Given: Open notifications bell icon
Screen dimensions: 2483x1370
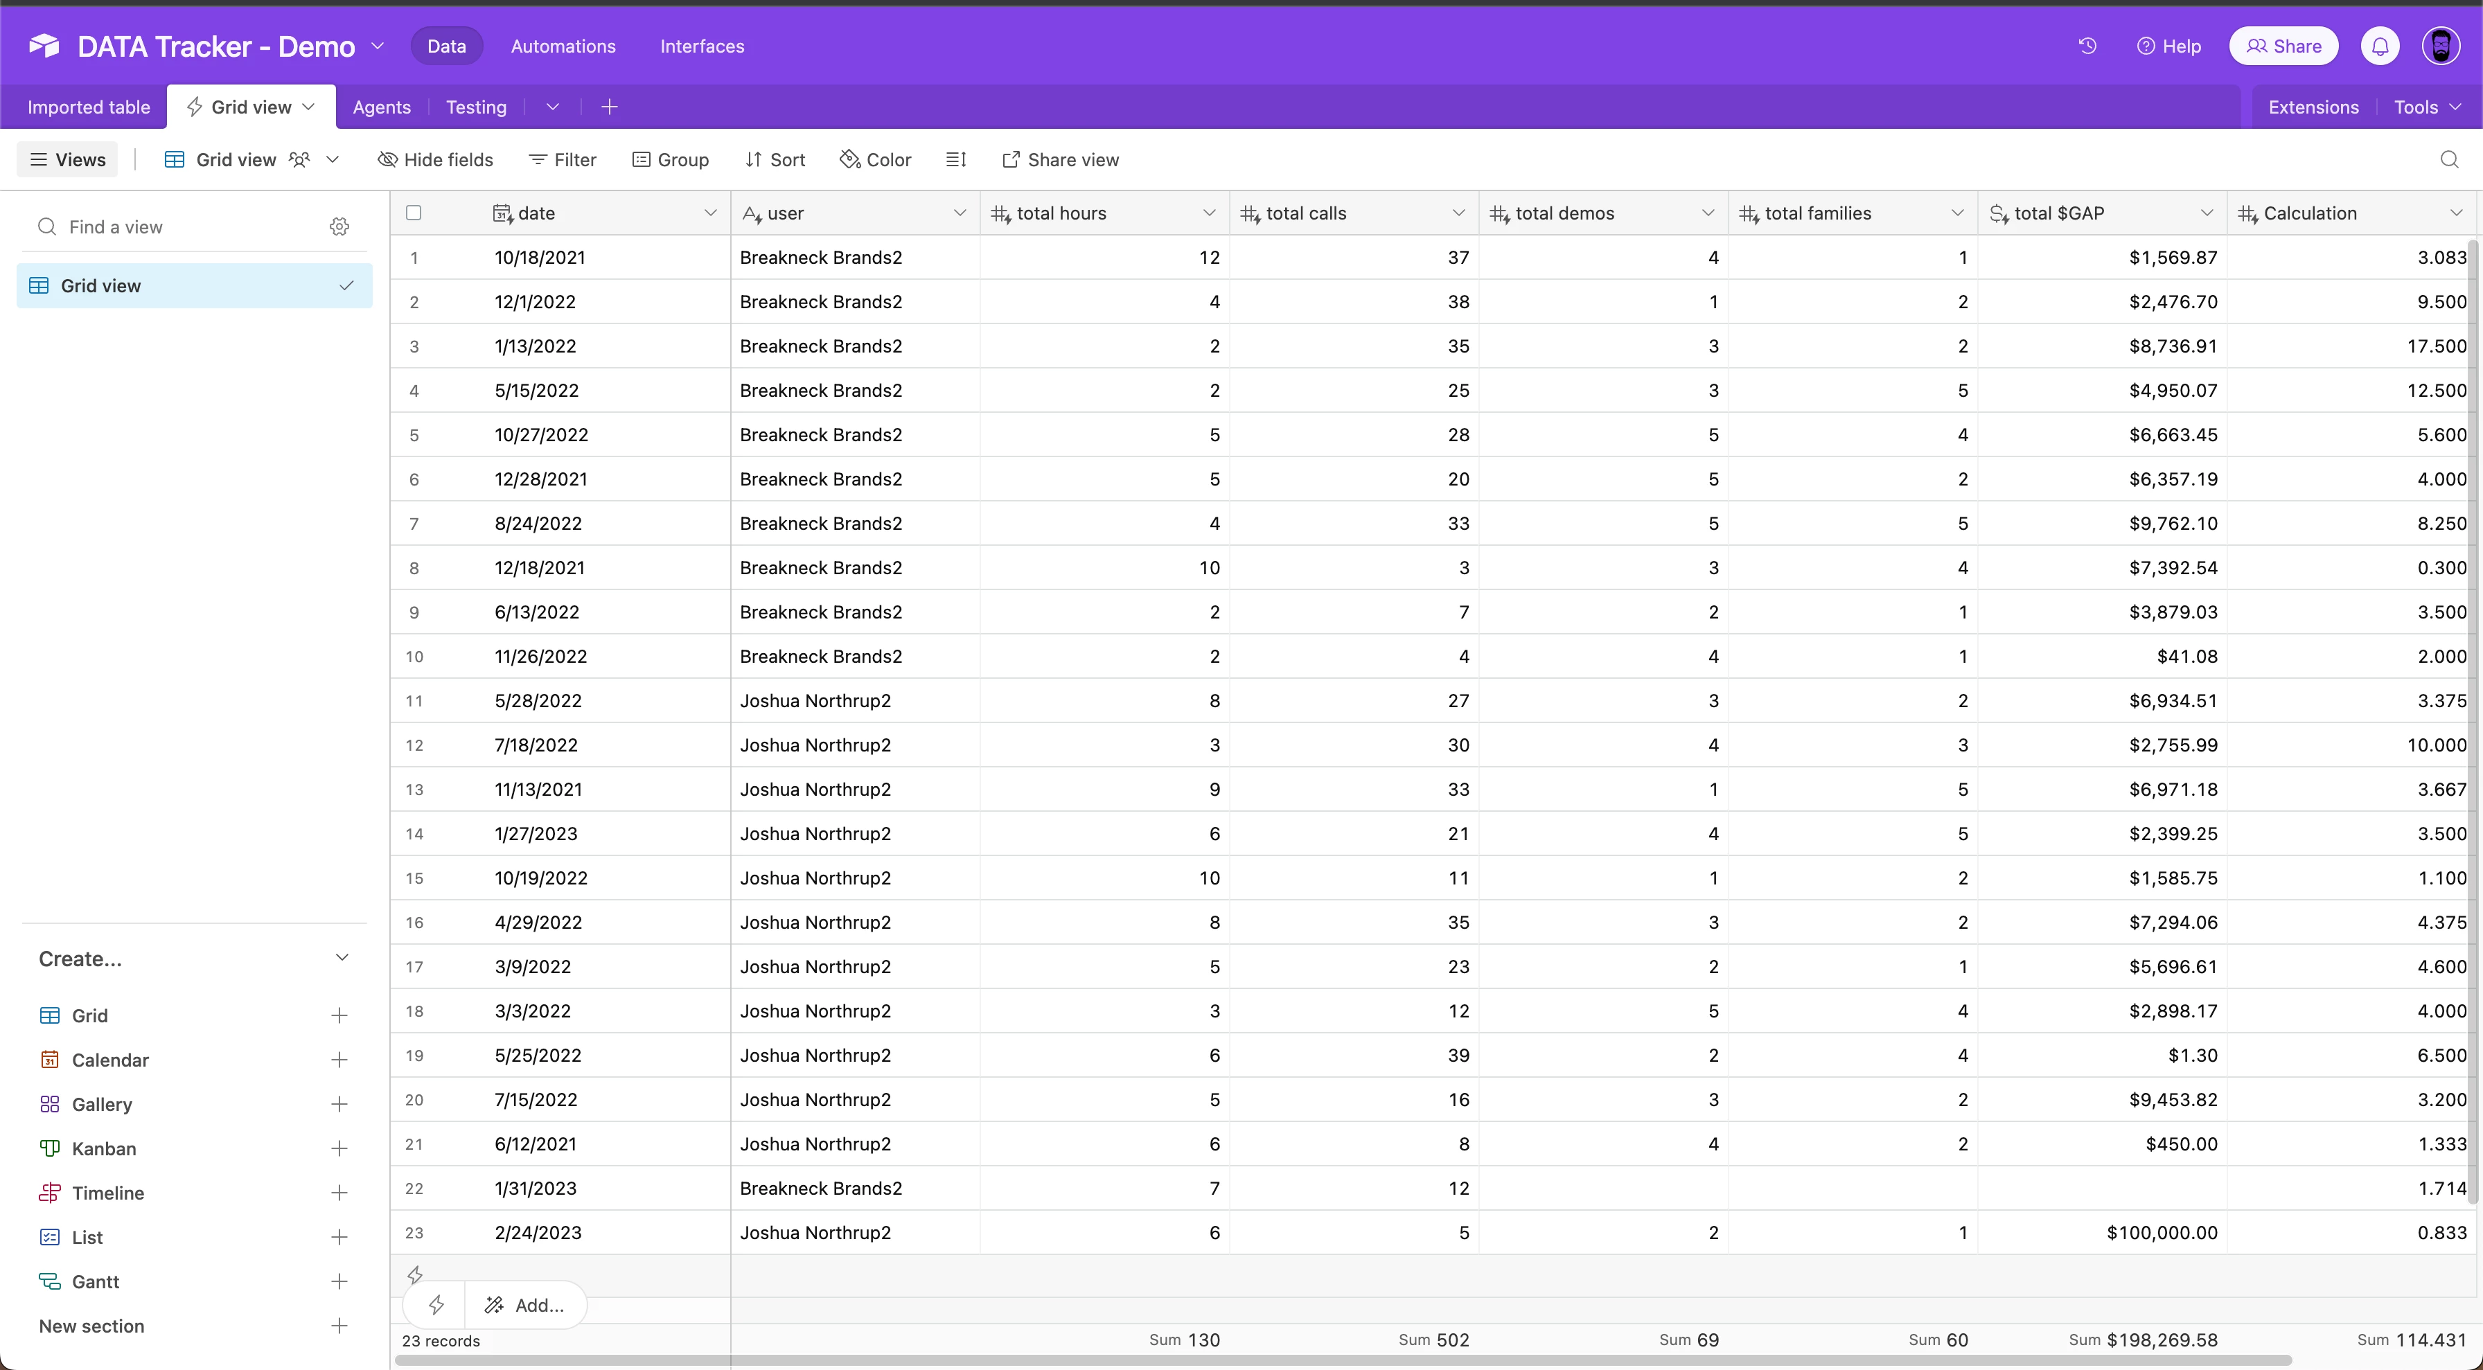Looking at the screenshot, I should (x=2380, y=45).
